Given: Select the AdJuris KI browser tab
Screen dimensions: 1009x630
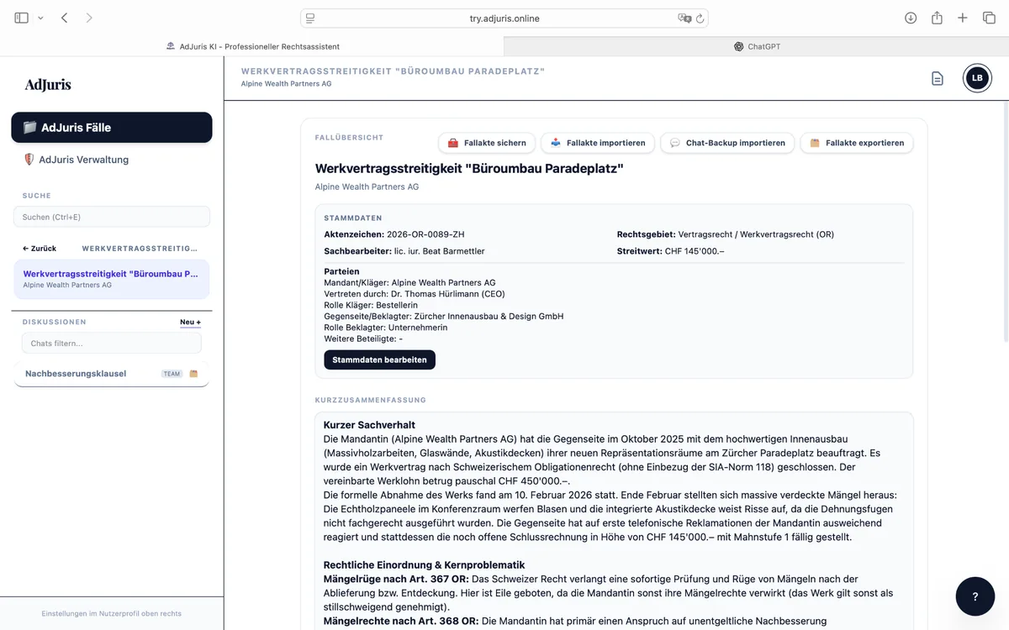Looking at the screenshot, I should [252, 46].
